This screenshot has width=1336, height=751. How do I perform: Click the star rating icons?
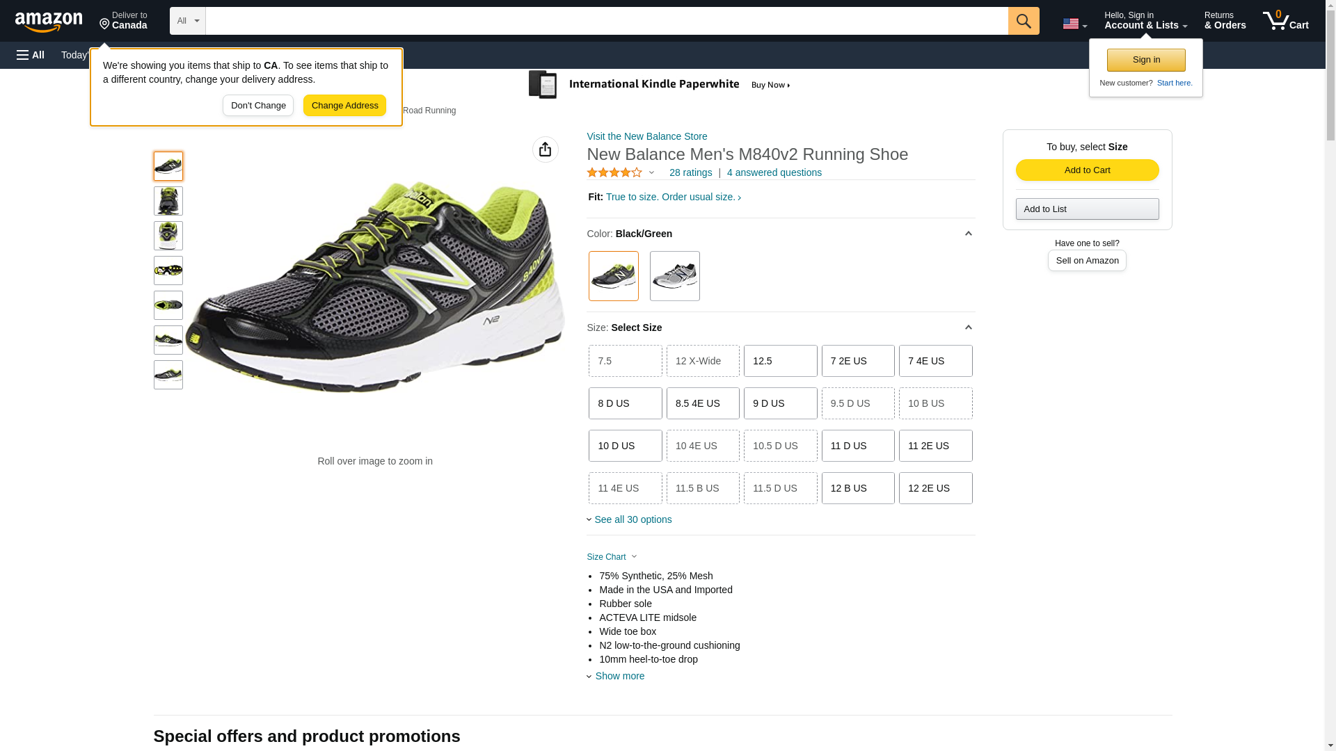tap(614, 172)
